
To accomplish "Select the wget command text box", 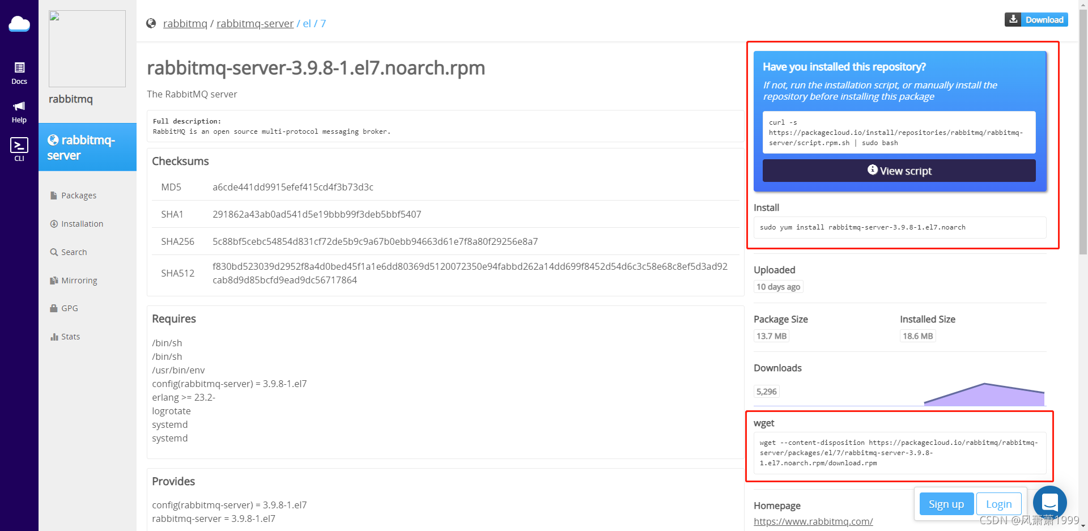I will tap(899, 453).
